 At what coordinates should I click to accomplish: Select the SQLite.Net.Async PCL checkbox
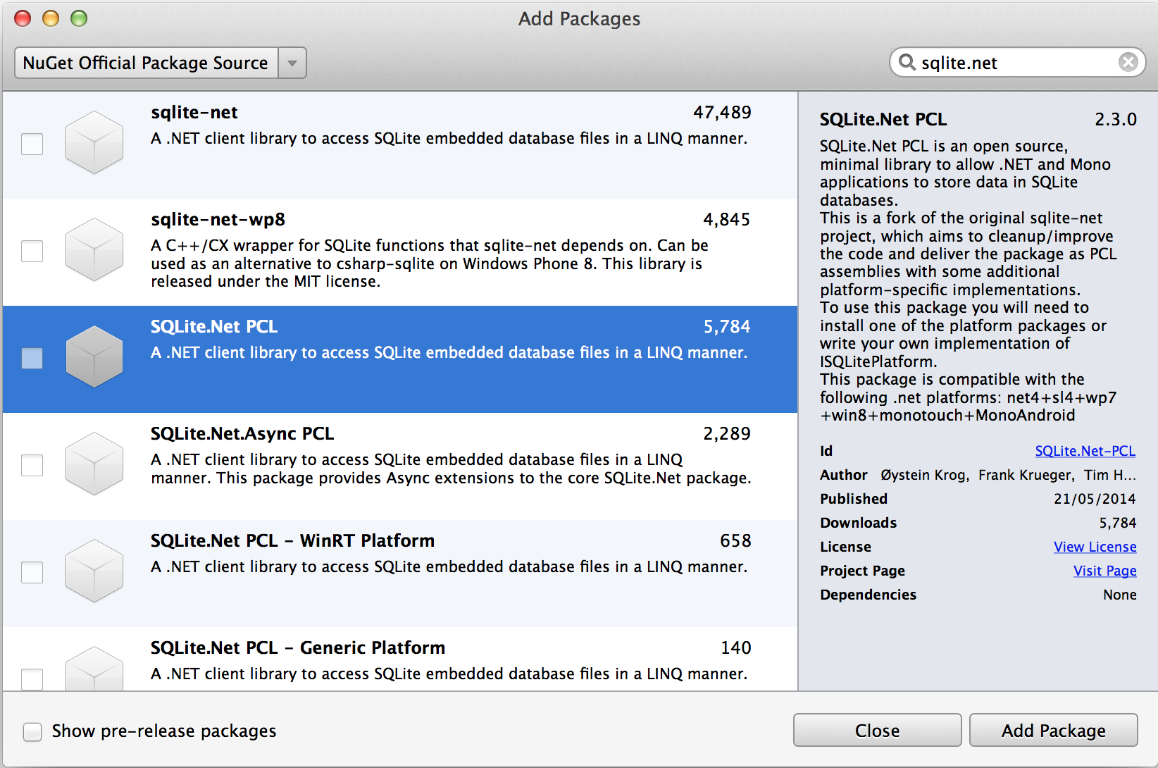(x=32, y=465)
